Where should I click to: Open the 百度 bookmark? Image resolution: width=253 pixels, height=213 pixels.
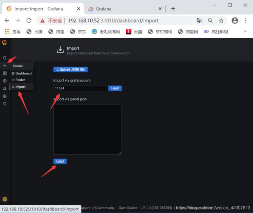coord(34,32)
